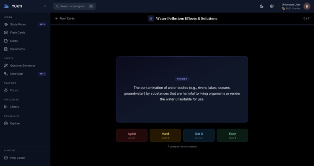
Task: Click the Mind Map nodes icon
Action: point(6,74)
